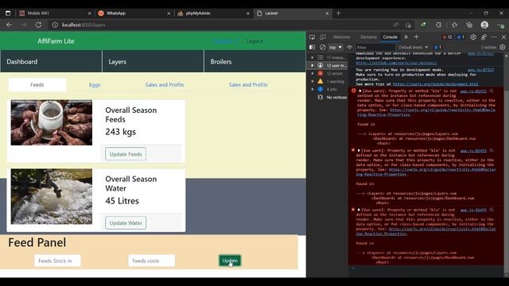Select the Console DevTools tab
Screen dimensions: 509x286
click(390, 37)
